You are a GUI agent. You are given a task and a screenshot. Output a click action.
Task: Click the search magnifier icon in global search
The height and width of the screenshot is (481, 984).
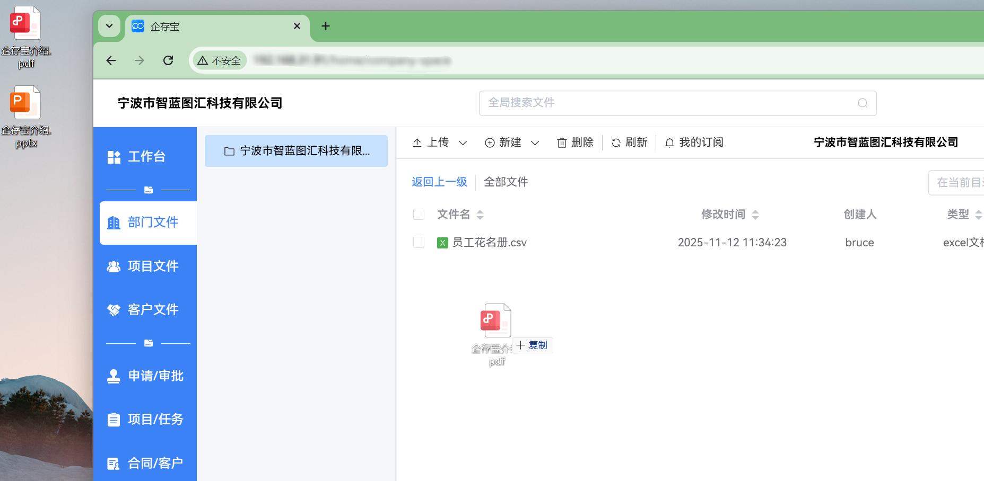[863, 103]
